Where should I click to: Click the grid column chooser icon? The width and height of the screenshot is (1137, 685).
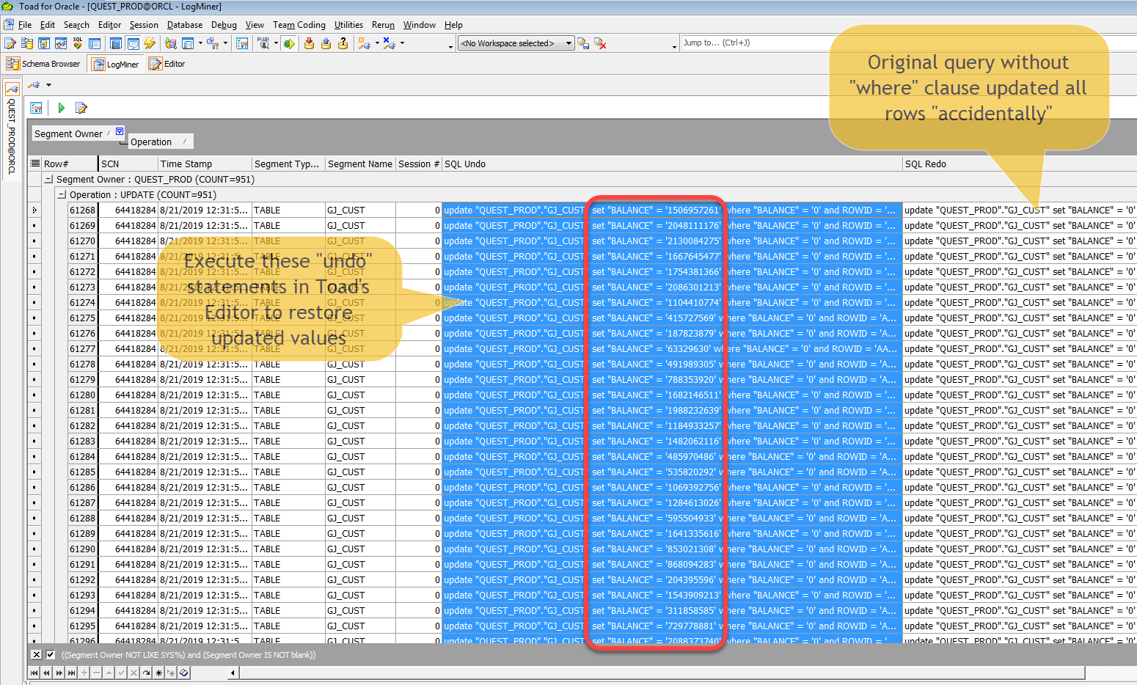click(34, 164)
